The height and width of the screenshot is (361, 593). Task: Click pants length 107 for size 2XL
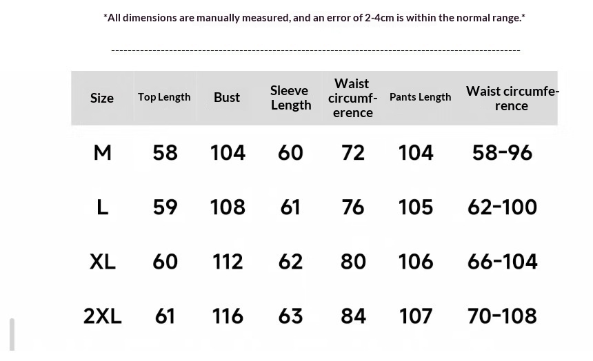416,316
